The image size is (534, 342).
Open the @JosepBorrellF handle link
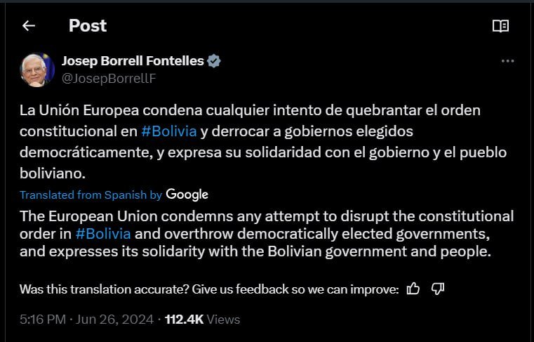(x=109, y=78)
